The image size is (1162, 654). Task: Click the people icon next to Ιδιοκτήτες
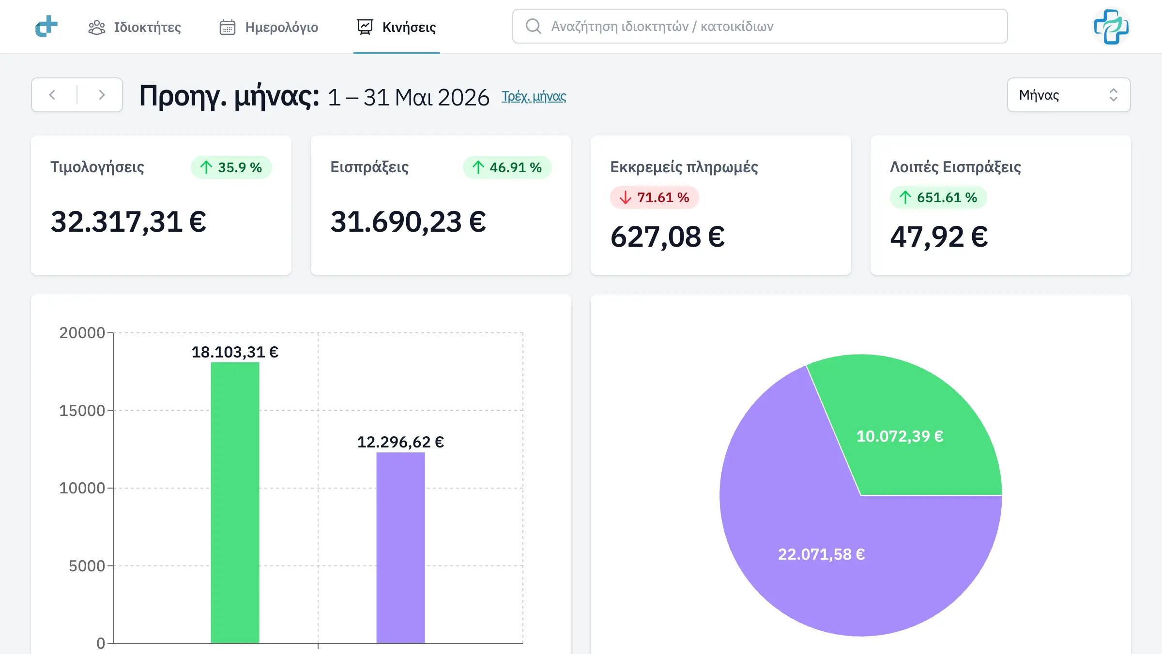coord(97,27)
